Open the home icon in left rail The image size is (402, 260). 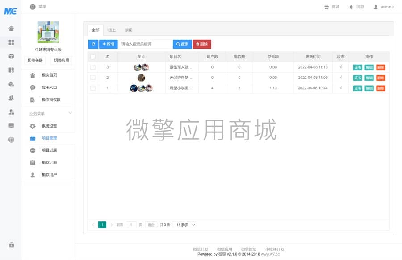[x=11, y=29]
